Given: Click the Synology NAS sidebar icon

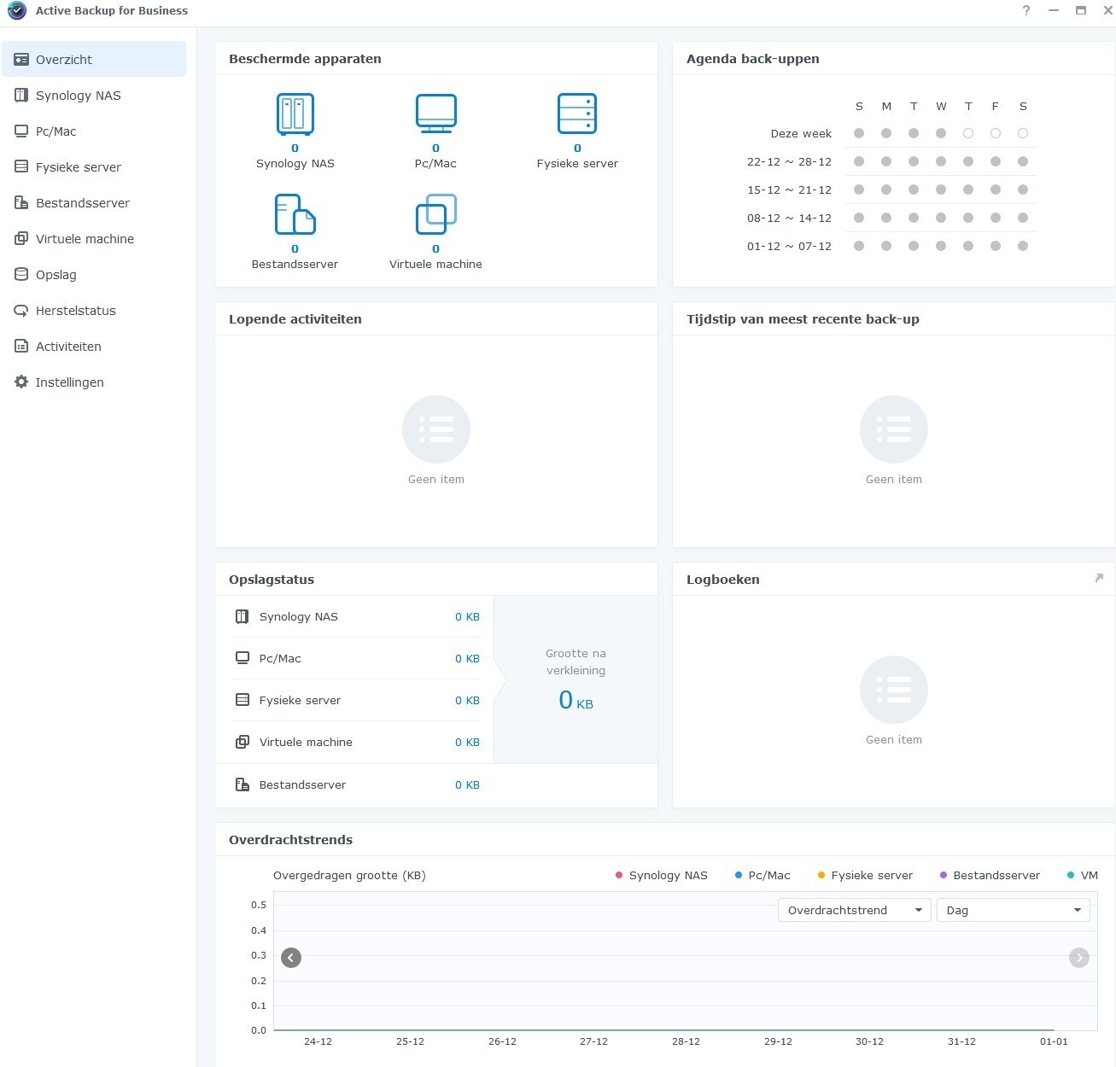Looking at the screenshot, I should (x=21, y=96).
